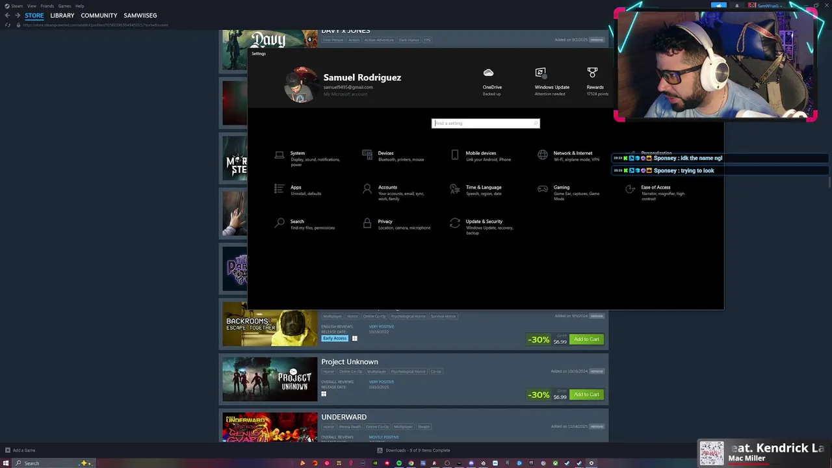Image resolution: width=832 pixels, height=468 pixels.
Task: Open the My Microsoft account link
Action: 345,94
